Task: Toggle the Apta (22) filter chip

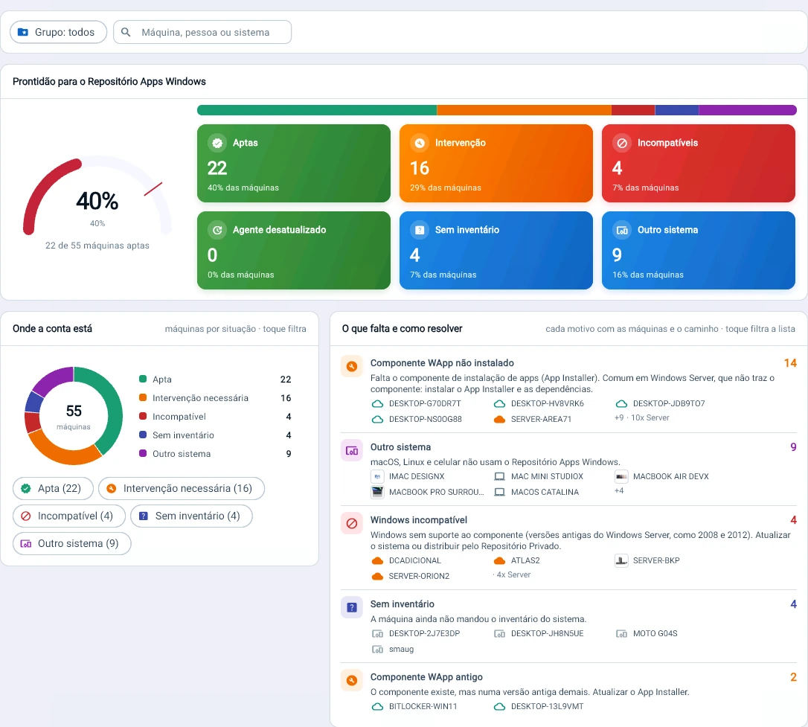Action: click(x=53, y=488)
